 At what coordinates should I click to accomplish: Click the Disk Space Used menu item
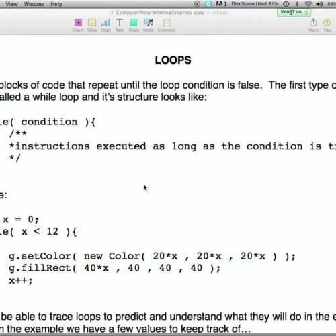255,4
